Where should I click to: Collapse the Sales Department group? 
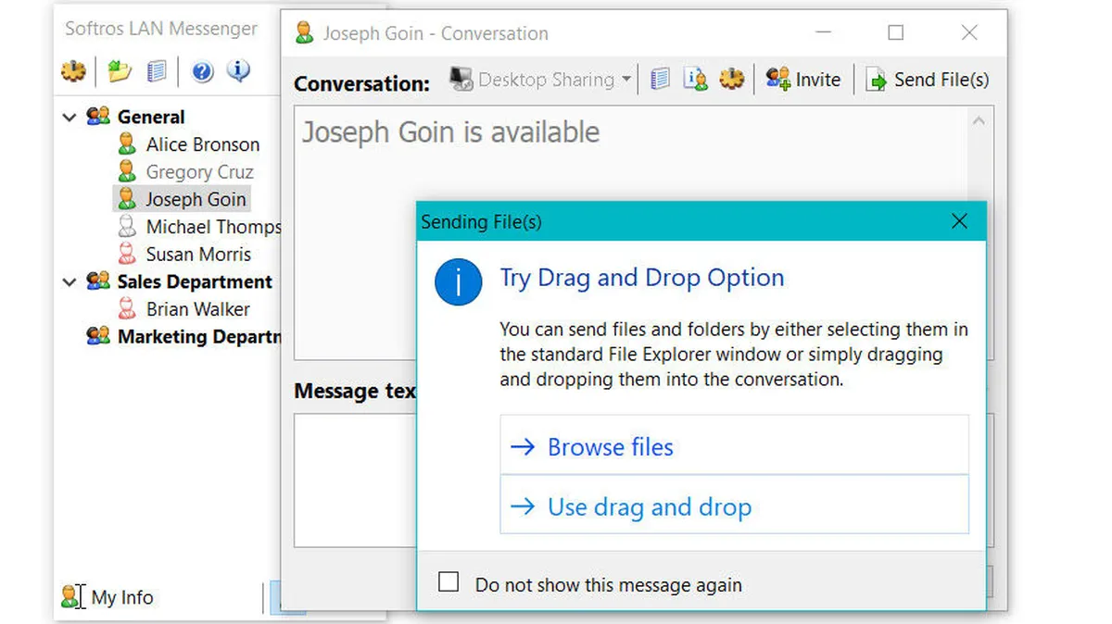click(69, 281)
